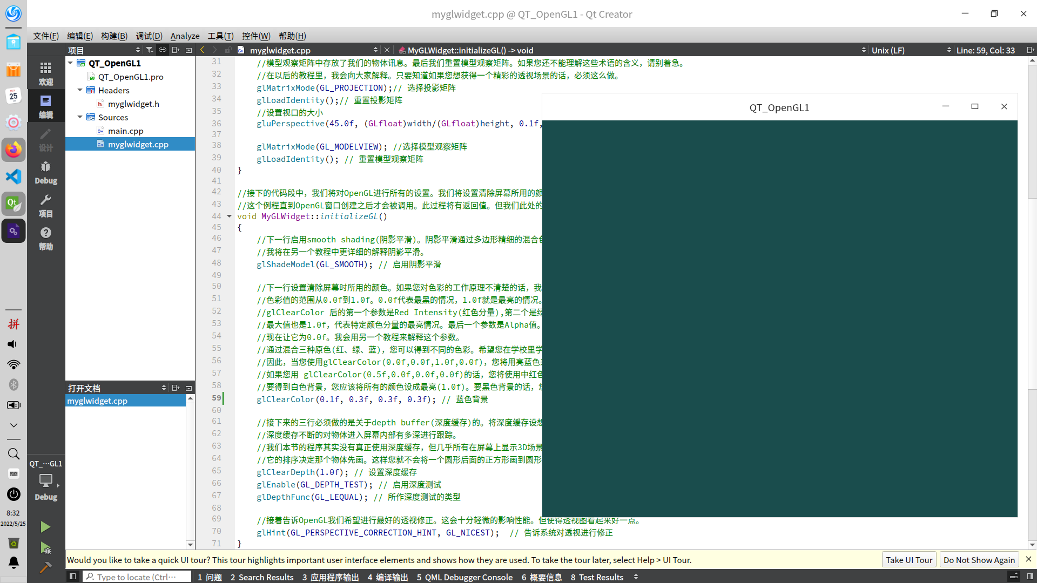Click the Take UI Tour button
Viewport: 1037px width, 583px height.
pyautogui.click(x=909, y=560)
